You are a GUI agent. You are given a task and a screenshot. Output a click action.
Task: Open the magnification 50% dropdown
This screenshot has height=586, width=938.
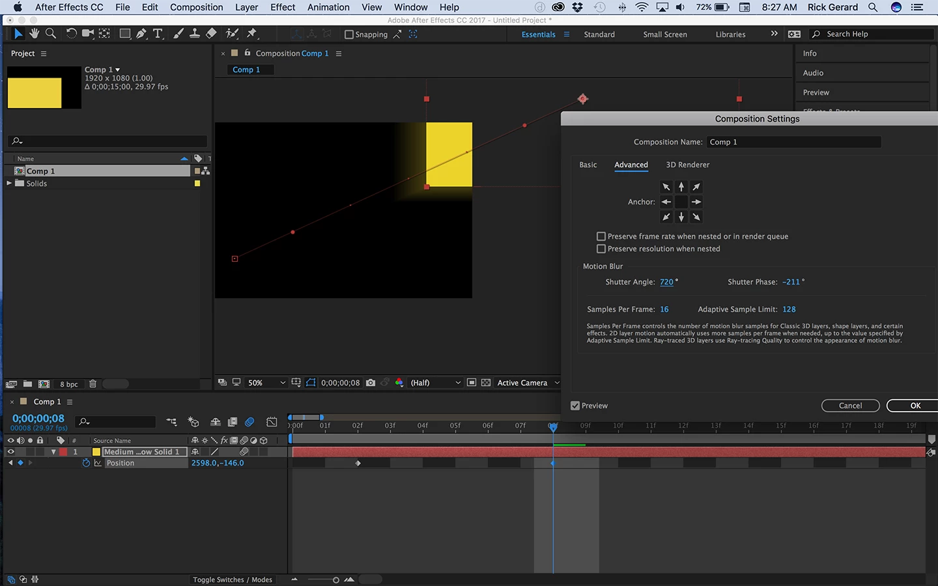266,383
